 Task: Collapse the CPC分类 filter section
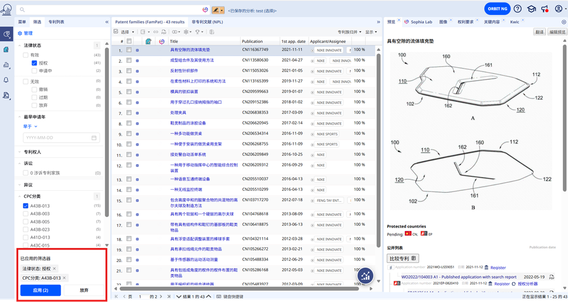coord(20,197)
